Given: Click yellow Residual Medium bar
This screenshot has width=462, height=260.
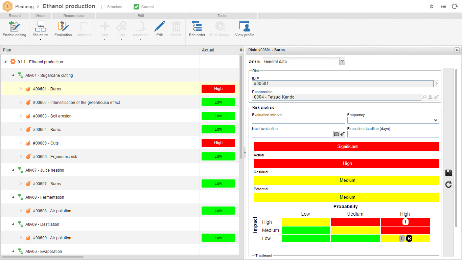Looking at the screenshot, I should click(x=346, y=180).
